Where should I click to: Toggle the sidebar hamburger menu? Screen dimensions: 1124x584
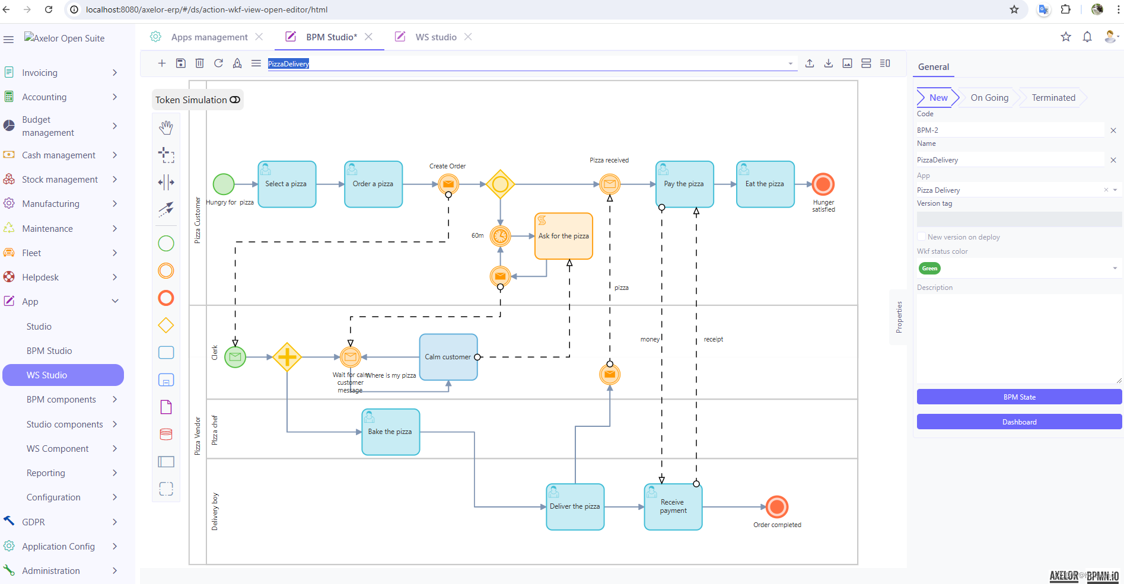[x=8, y=39]
